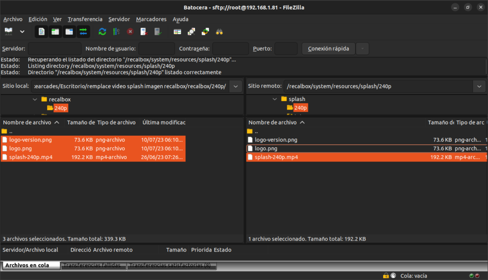Toggle processing of transfer queue

click(116, 31)
